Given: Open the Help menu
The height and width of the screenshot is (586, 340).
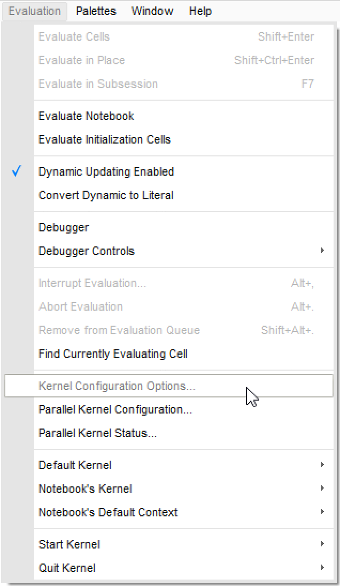Looking at the screenshot, I should tap(200, 11).
